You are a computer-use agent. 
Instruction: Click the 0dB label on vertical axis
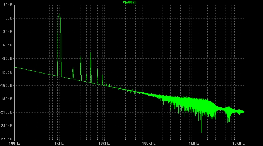[x=9, y=18]
